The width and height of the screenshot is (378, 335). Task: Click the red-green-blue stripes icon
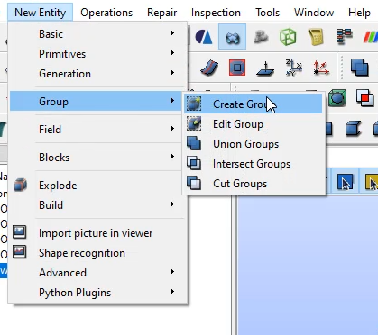[371, 37]
